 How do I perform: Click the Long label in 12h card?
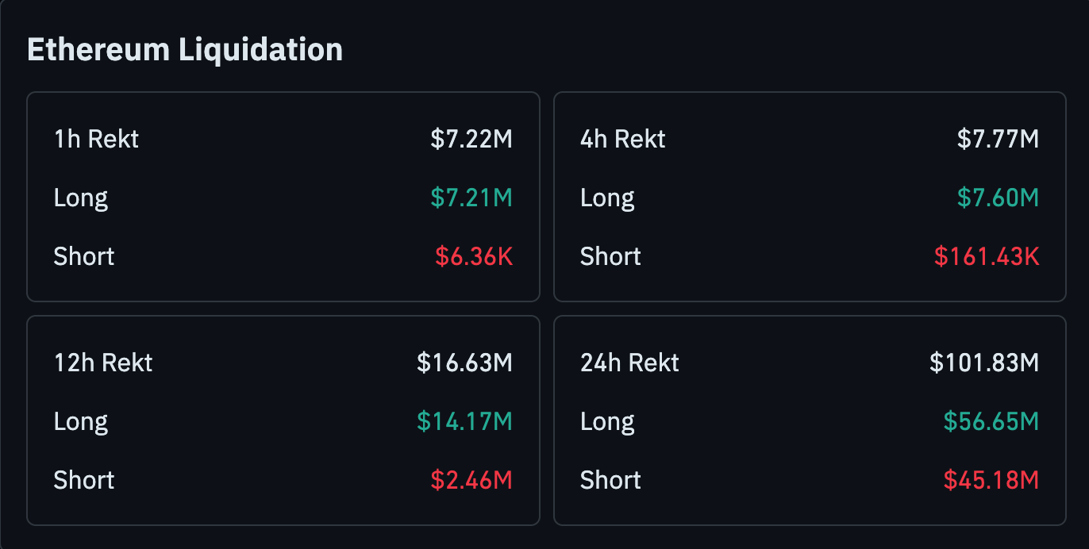(81, 421)
